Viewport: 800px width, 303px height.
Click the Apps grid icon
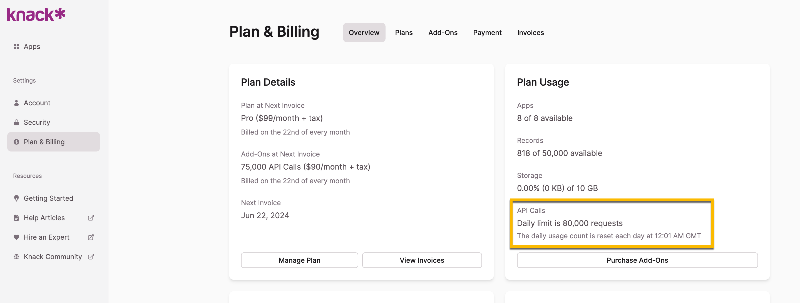(16, 47)
